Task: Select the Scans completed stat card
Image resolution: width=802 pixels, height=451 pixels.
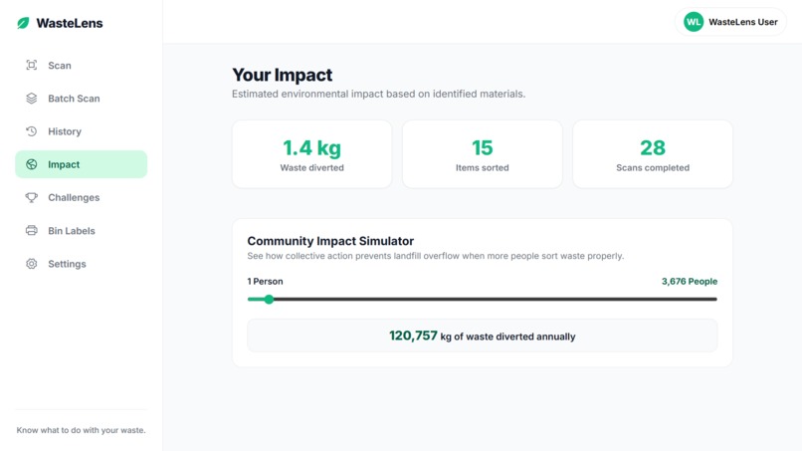Action: (653, 154)
